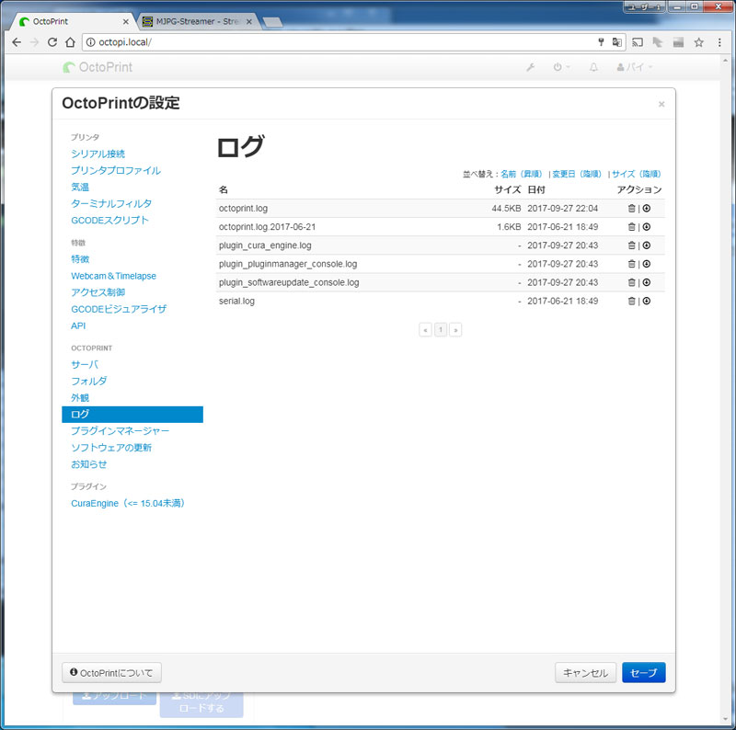Go to next page of logs

pos(455,330)
